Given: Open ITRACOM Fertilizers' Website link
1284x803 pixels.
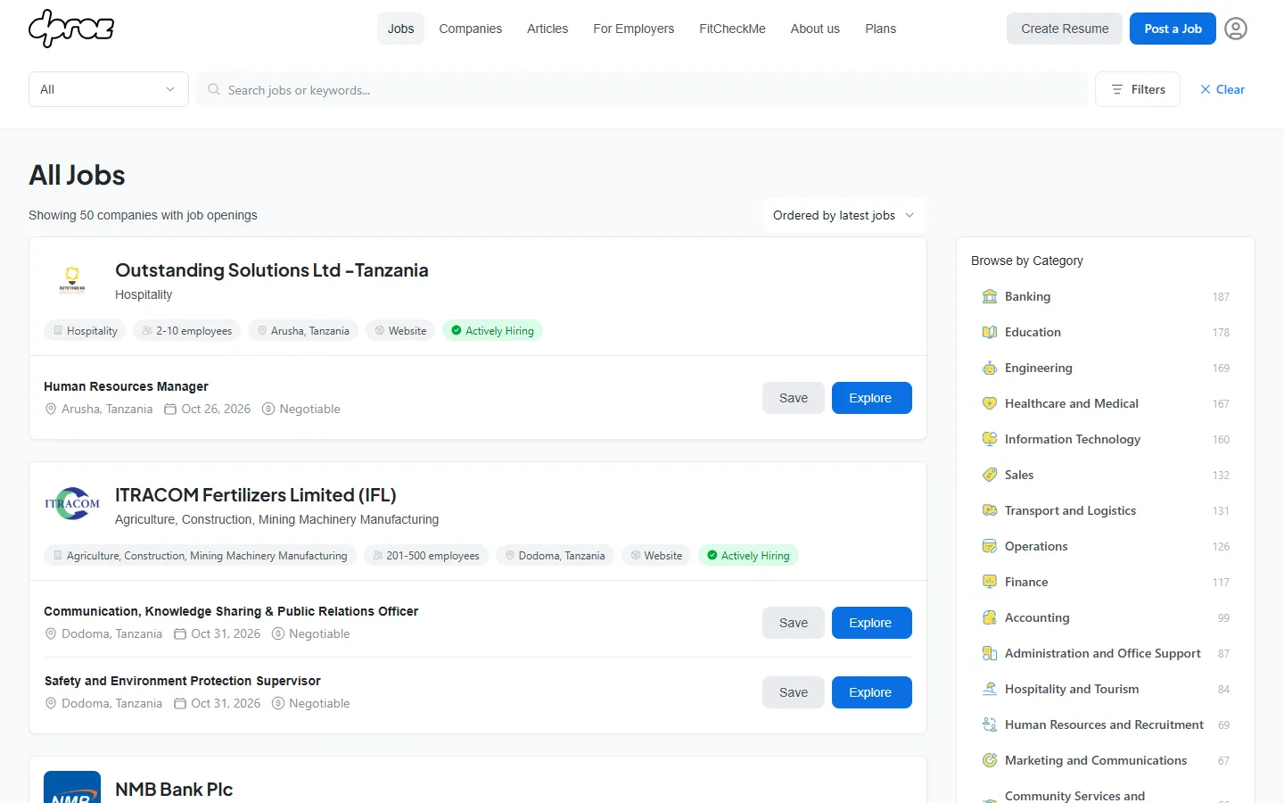Looking at the screenshot, I should [x=656, y=556].
